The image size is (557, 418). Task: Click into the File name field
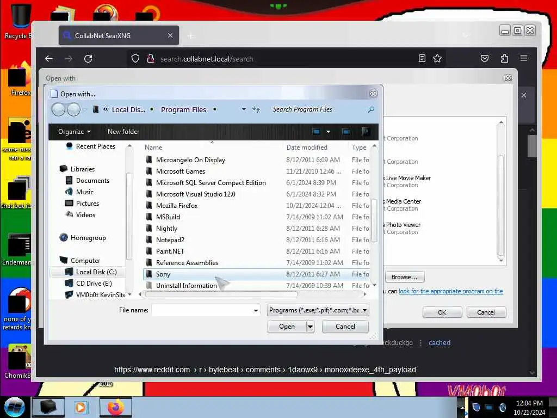click(202, 310)
